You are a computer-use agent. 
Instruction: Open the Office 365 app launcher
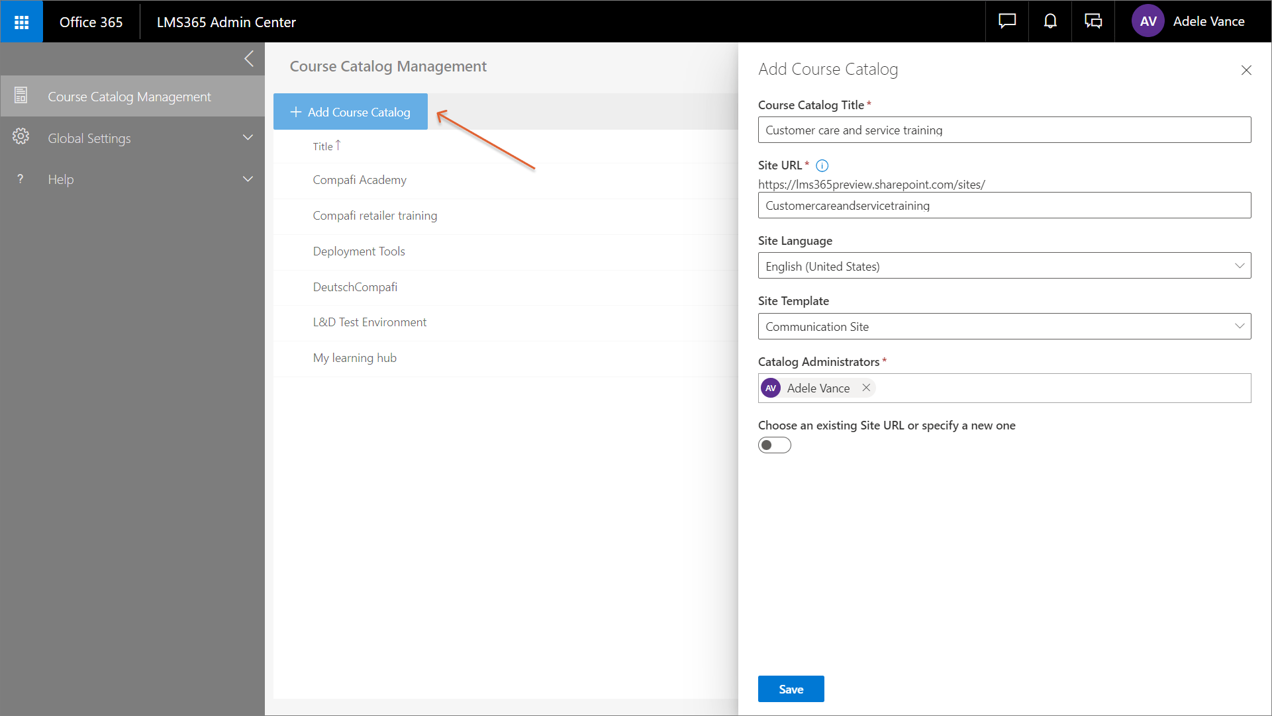[x=21, y=21]
